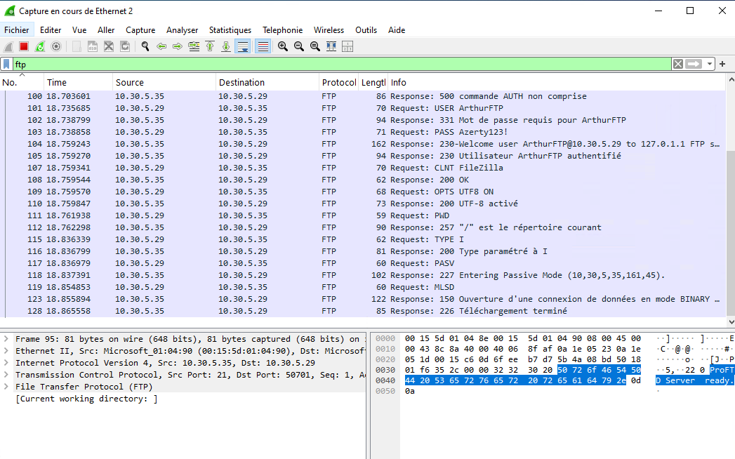Viewport: 735px width, 459px height.
Task: Expand the File Transfer Protocol (FTP) tree
Action: tap(6, 387)
